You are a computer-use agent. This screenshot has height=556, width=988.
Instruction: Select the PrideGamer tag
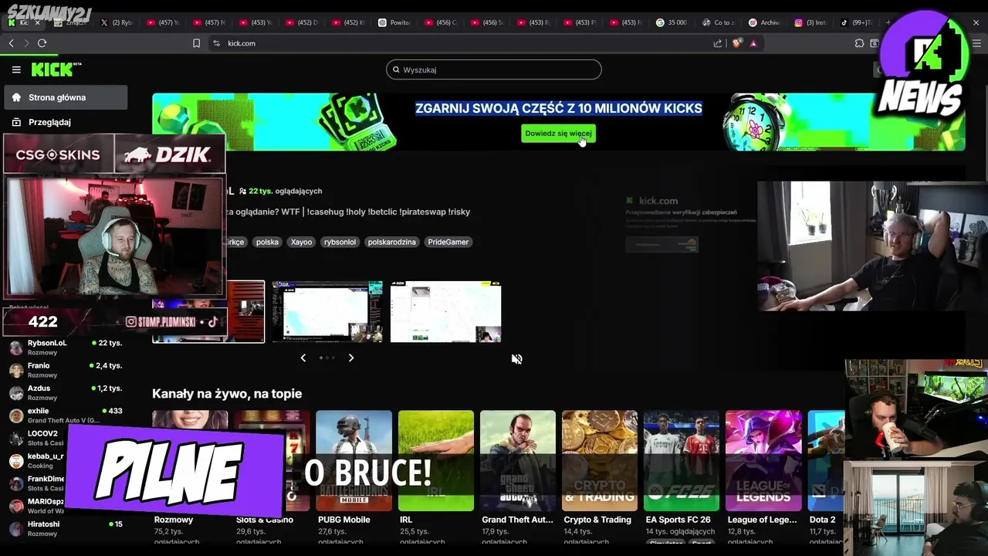pos(448,242)
